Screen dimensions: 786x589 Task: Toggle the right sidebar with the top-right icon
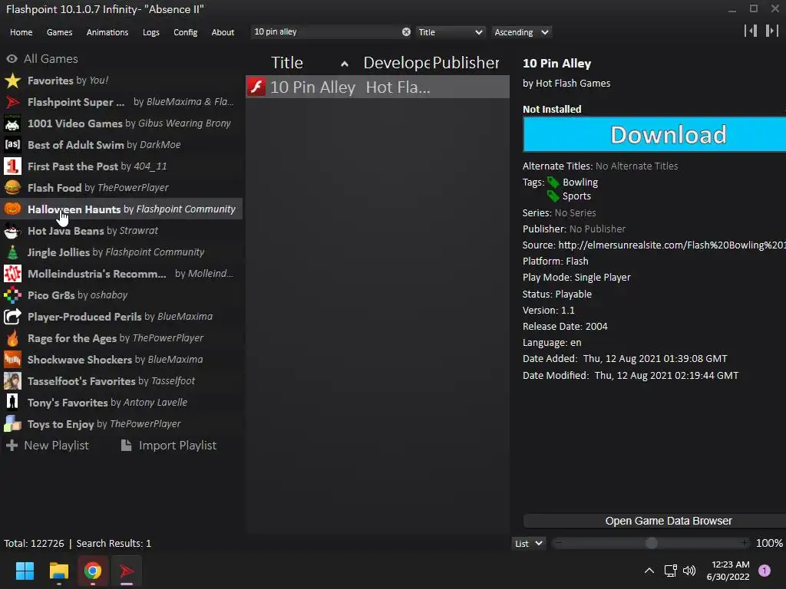[771, 31]
